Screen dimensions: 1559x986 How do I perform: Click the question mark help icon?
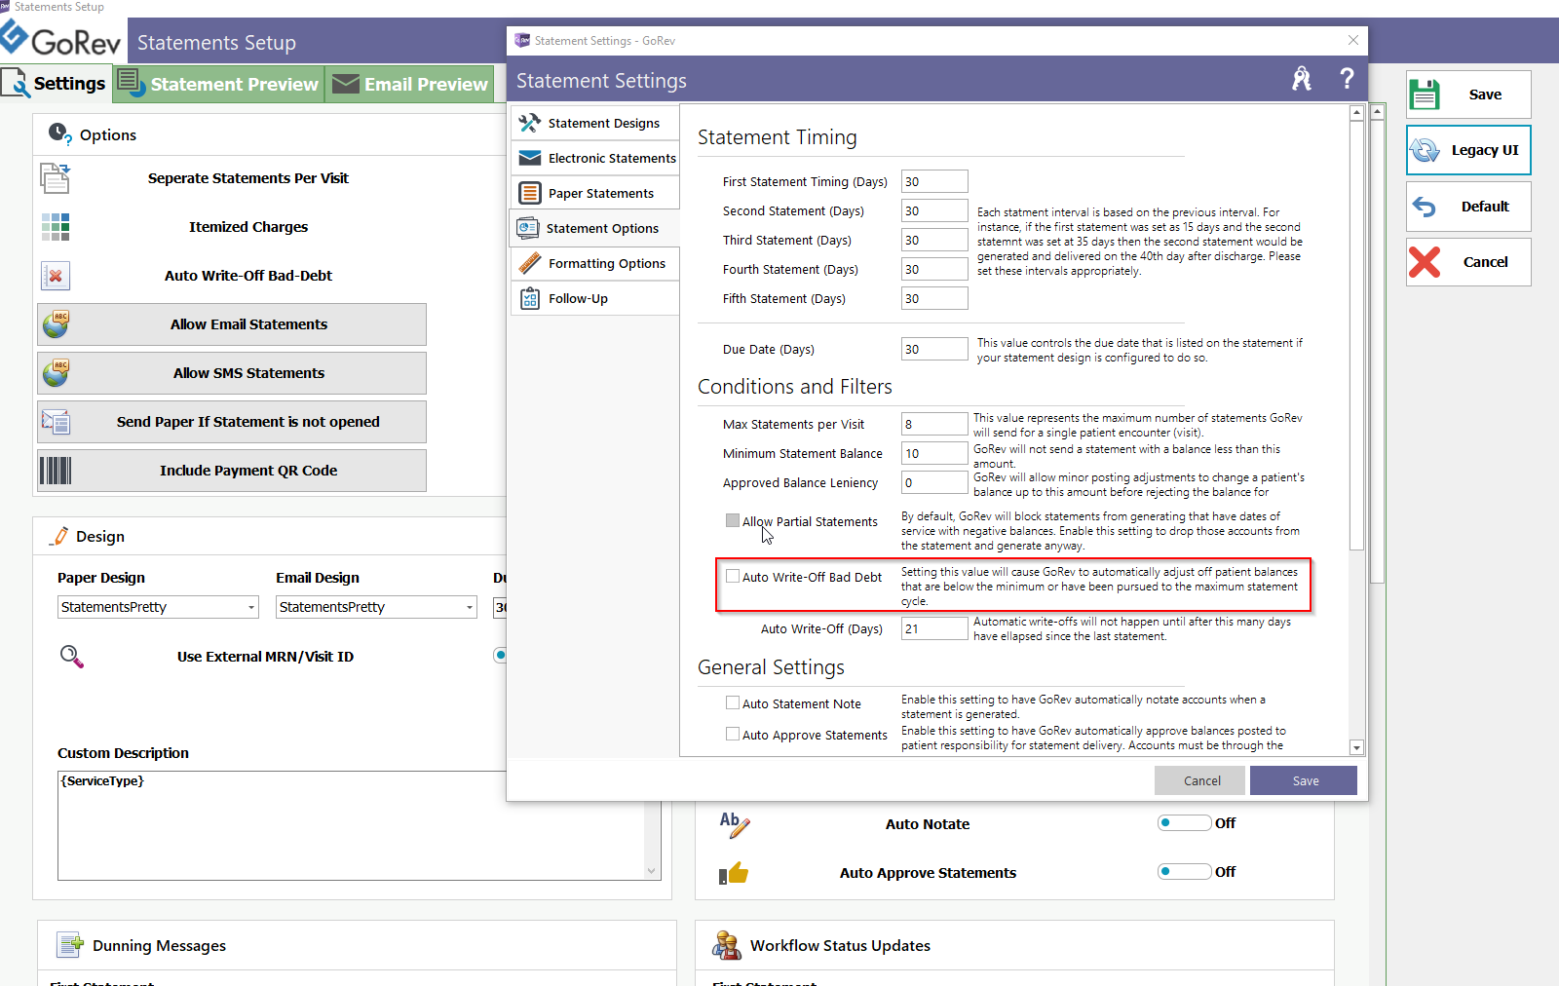[x=1347, y=79]
